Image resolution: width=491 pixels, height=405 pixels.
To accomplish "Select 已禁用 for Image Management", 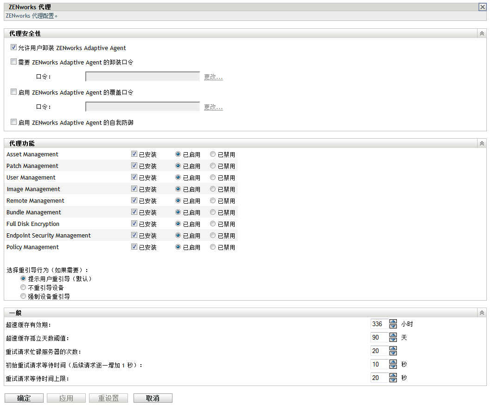I will [x=213, y=189].
